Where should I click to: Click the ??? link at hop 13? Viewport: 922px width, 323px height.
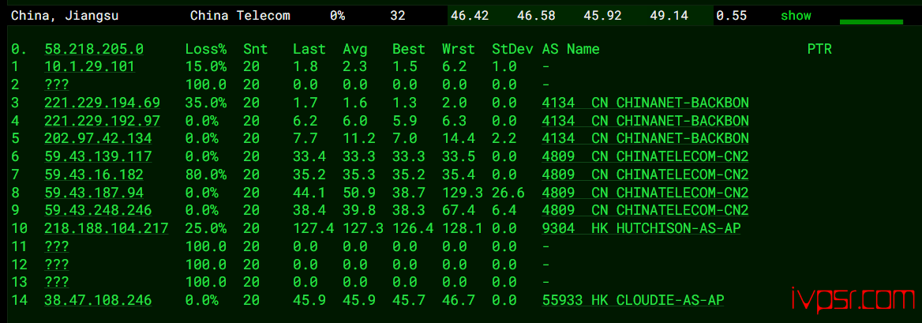coord(57,282)
